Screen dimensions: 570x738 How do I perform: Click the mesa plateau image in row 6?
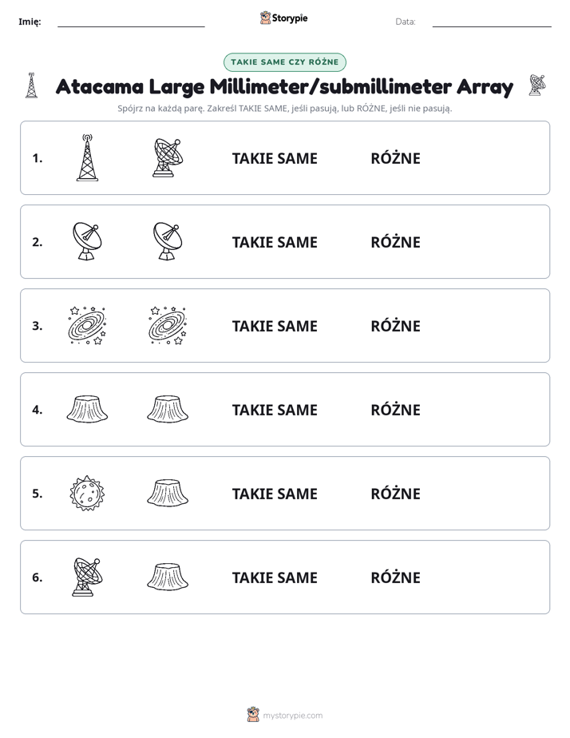(x=168, y=577)
